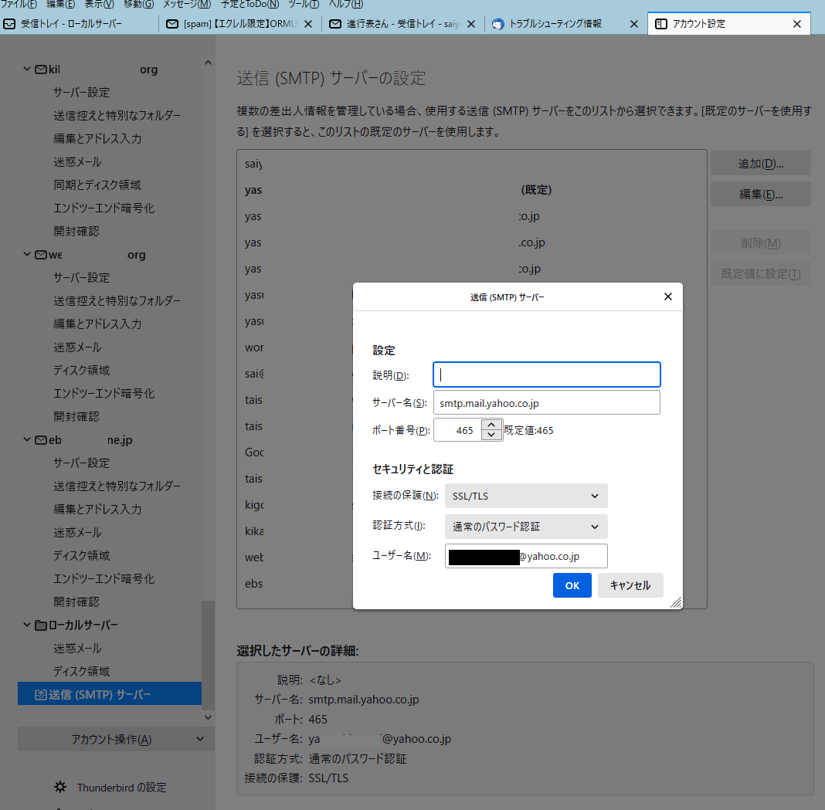Click the ローカルサーバー folder icon

(x=41, y=625)
